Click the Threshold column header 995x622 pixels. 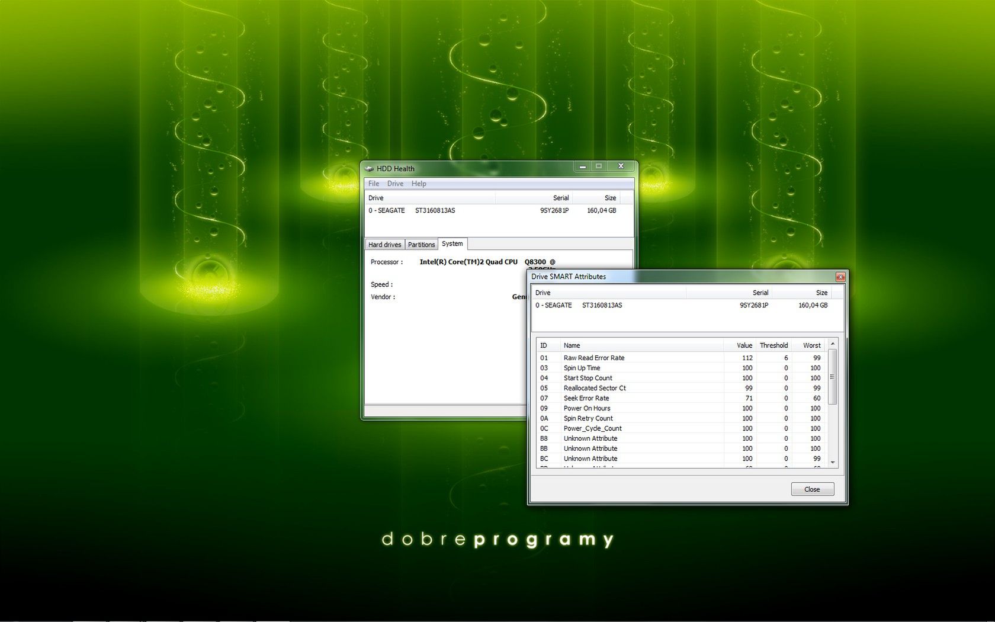(773, 345)
